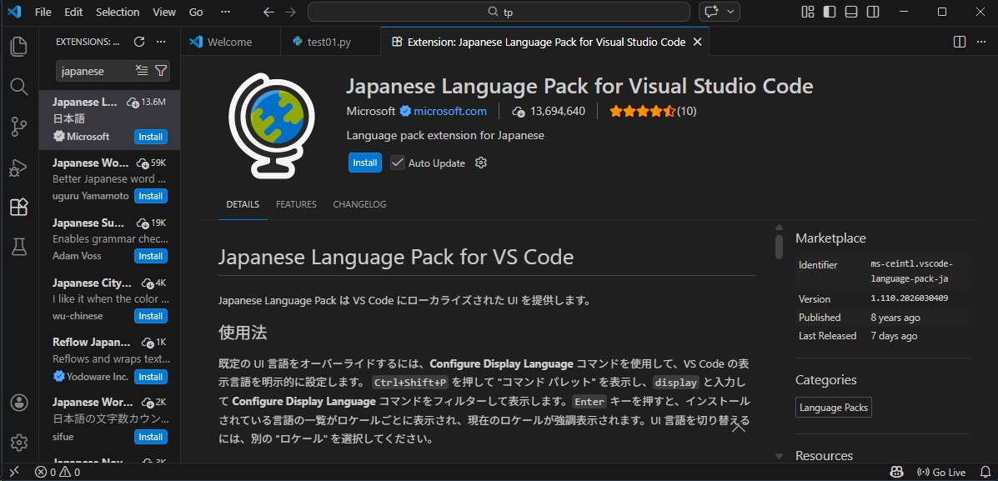Open the Accounts icon in activity bar
998x481 pixels.
click(18, 403)
